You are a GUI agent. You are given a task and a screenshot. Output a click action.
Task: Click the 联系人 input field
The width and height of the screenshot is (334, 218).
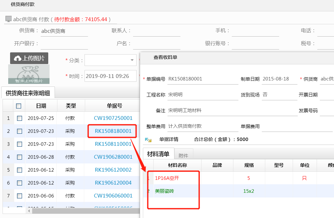[x=156, y=31]
